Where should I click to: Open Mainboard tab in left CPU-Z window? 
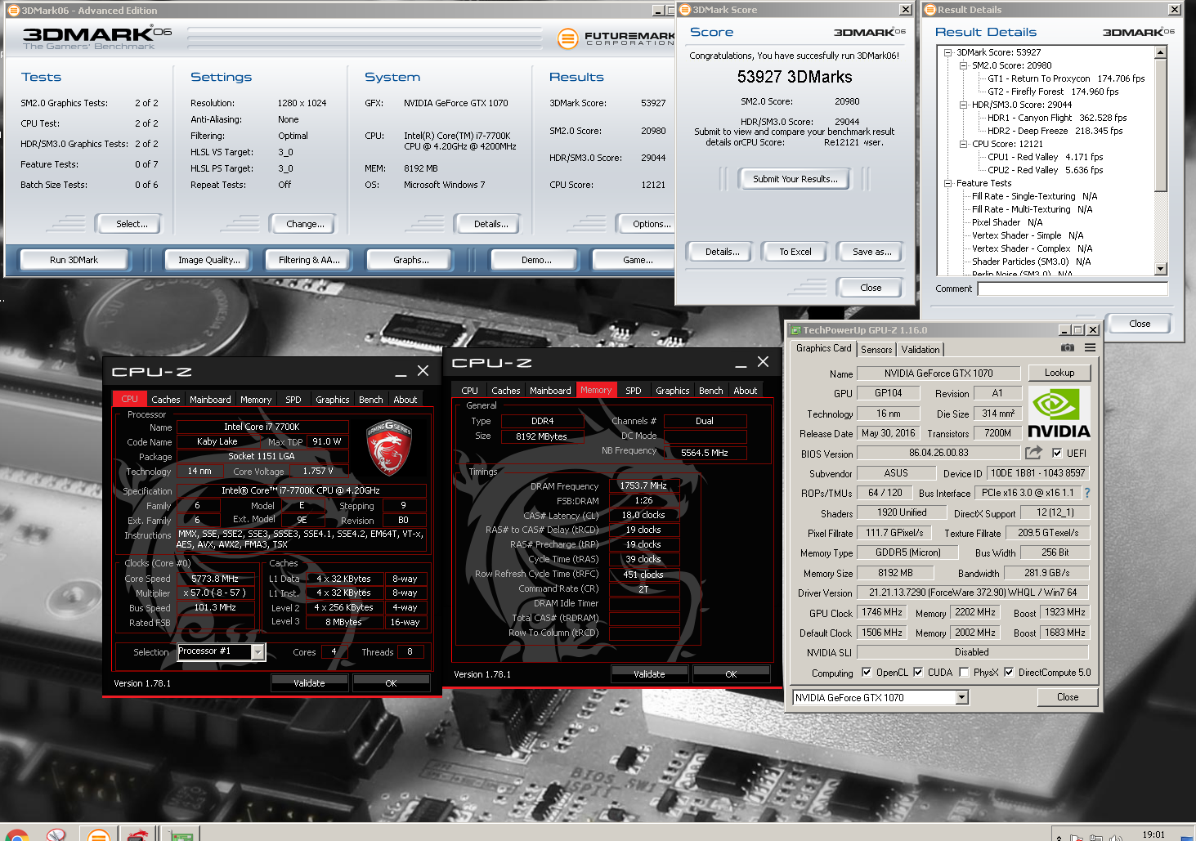pyautogui.click(x=210, y=400)
